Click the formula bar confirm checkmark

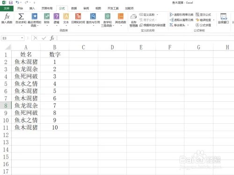(x=44, y=38)
